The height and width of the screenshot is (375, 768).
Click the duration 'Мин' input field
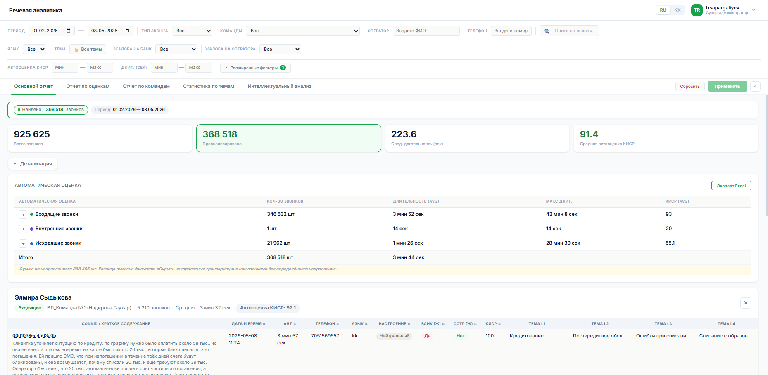click(x=164, y=68)
